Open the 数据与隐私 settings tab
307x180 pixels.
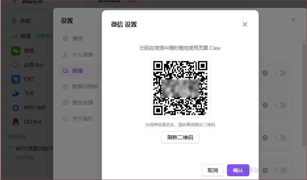click(x=85, y=86)
